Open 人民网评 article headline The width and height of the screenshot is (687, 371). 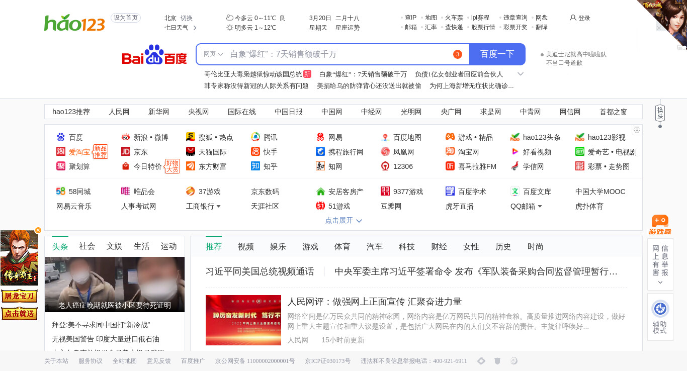tap(375, 302)
